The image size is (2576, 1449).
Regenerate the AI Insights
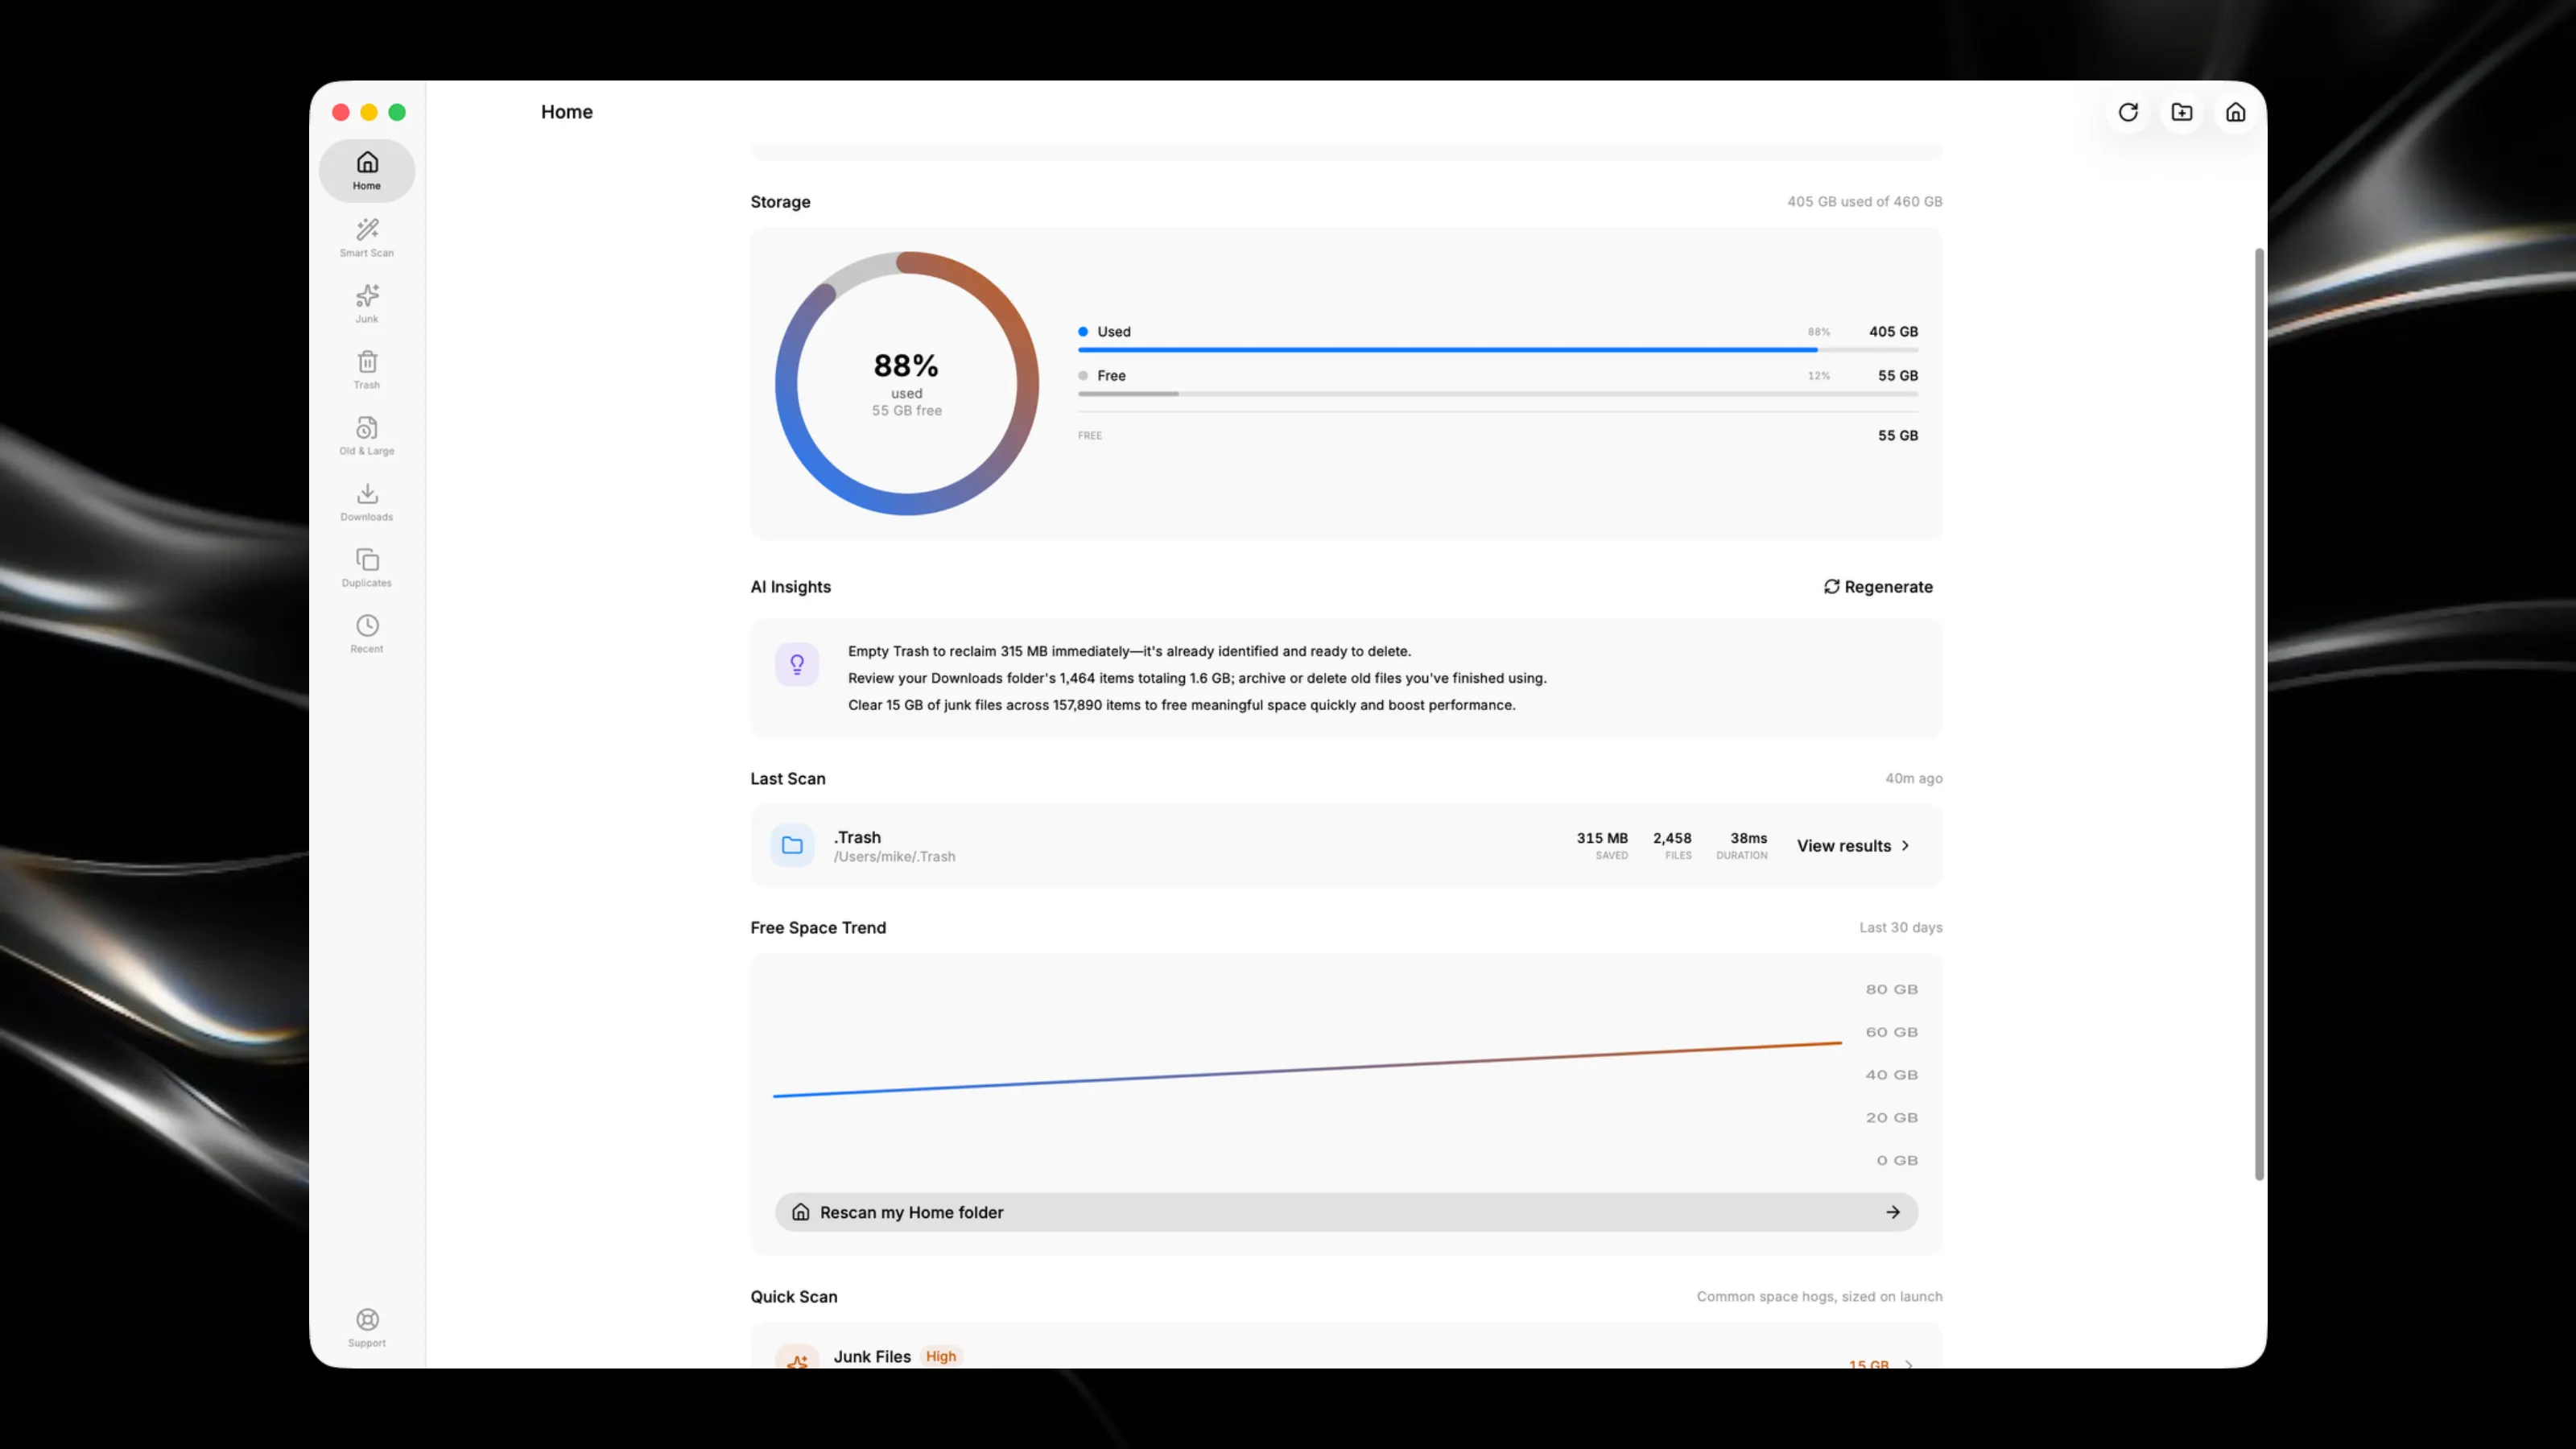[x=1877, y=587]
